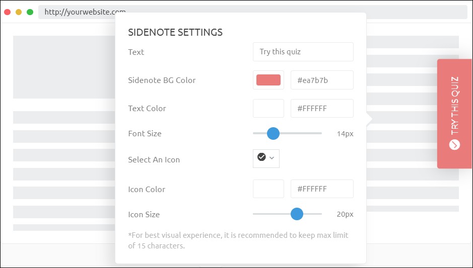This screenshot has height=268, width=473.
Task: Open the Text Color white swatch
Action: pos(268,108)
